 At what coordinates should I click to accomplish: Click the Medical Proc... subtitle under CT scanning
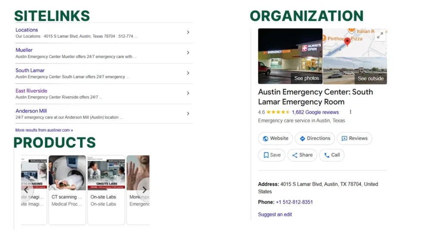(x=67, y=204)
